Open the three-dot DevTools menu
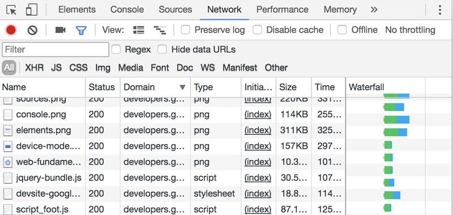The image size is (453, 215). tap(440, 10)
